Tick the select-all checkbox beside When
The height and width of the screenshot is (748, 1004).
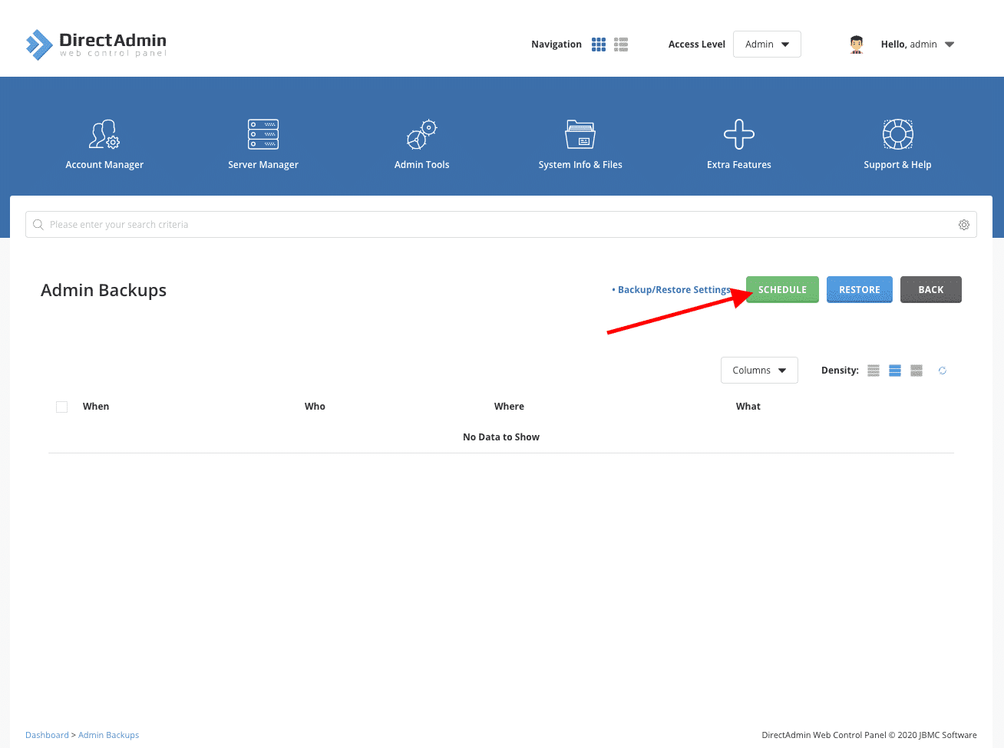pos(62,407)
